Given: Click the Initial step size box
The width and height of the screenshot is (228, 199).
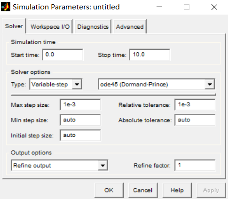Looking at the screenshot, I should pos(80,135).
